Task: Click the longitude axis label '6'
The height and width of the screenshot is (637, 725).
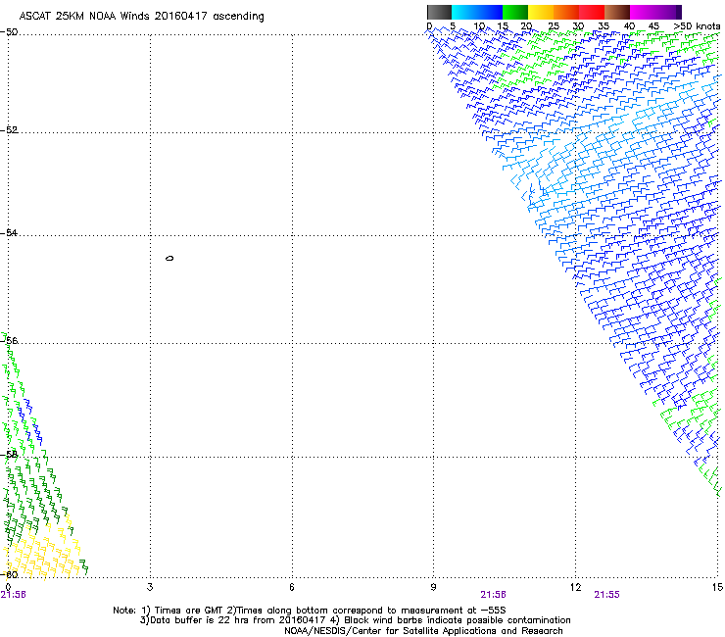Action: pos(292,587)
